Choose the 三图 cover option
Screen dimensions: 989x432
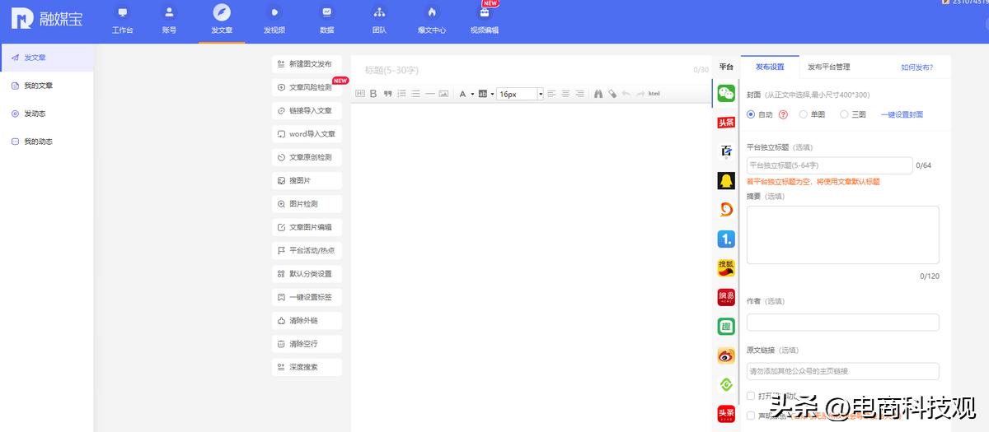844,115
